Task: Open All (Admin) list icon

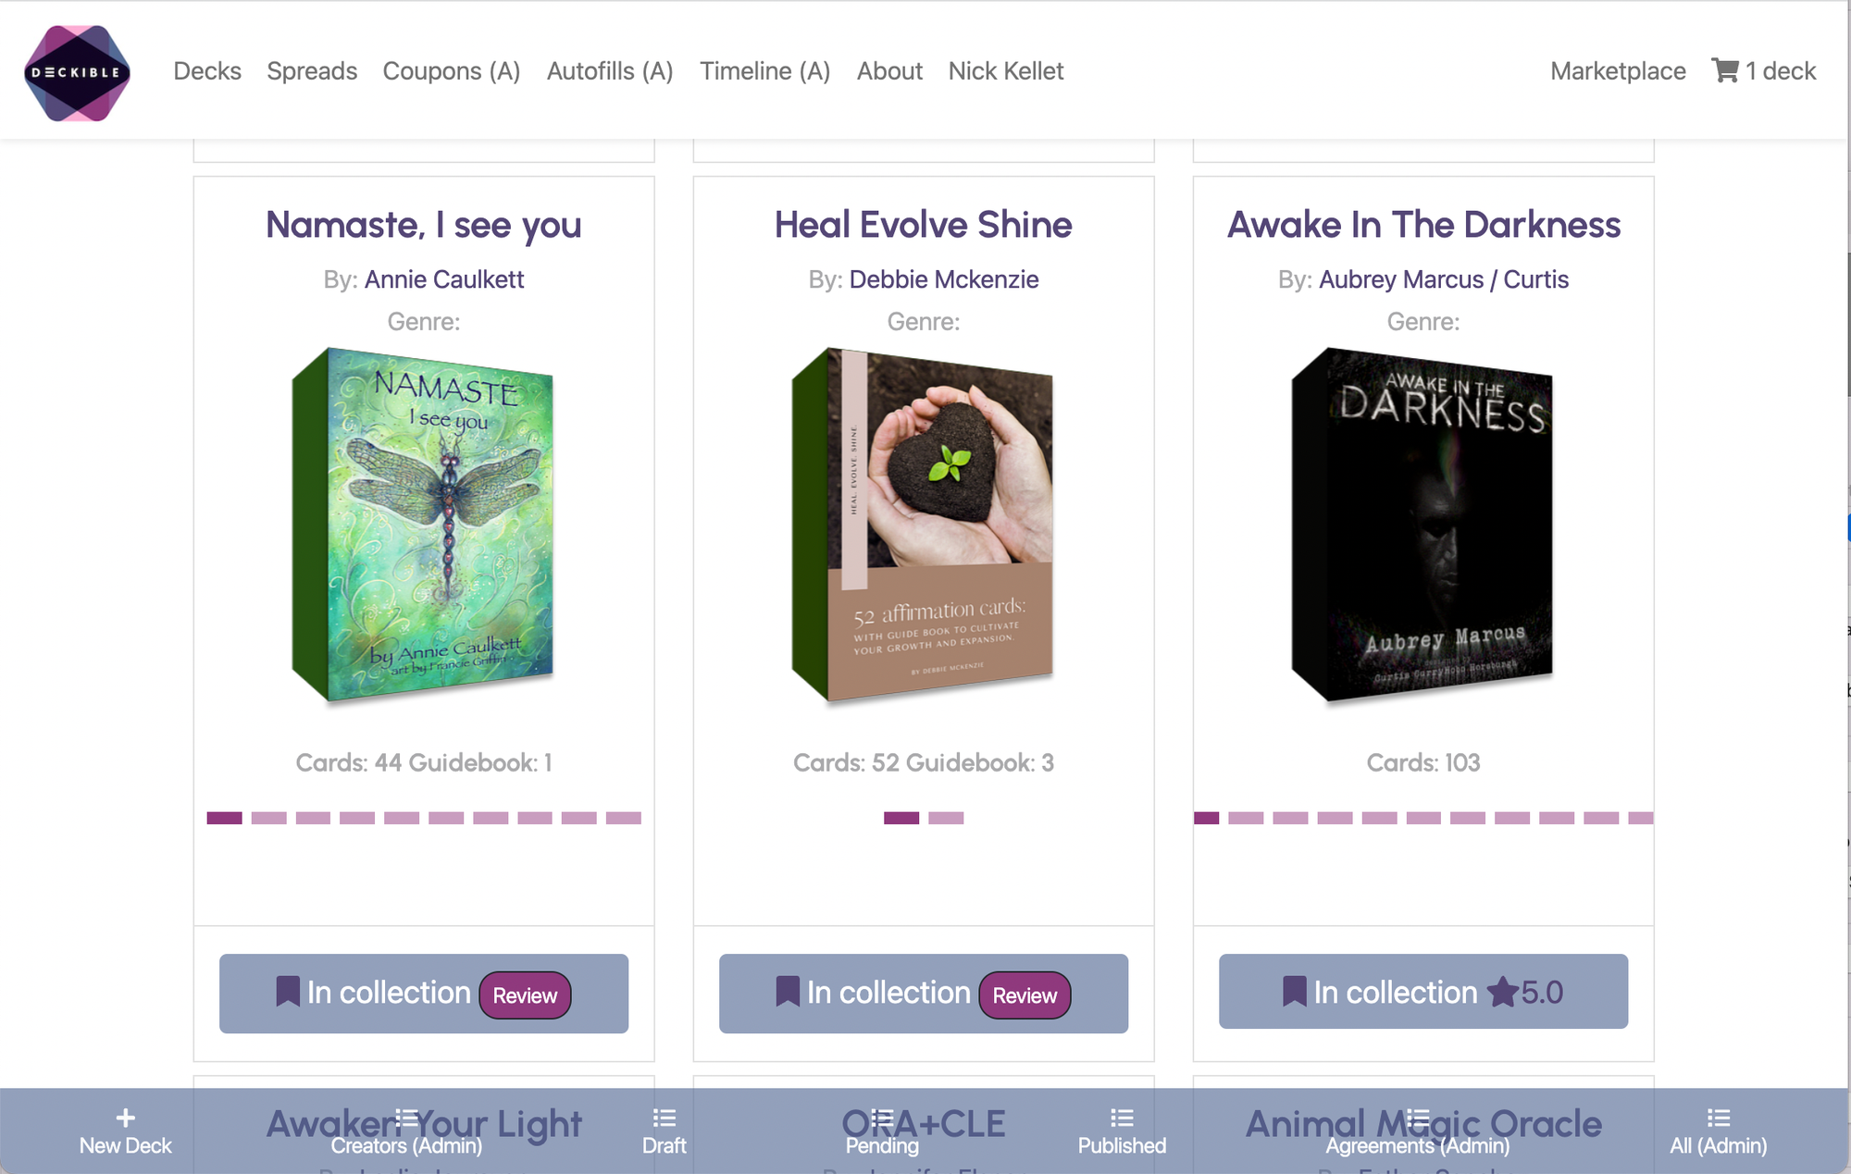Action: (x=1719, y=1118)
